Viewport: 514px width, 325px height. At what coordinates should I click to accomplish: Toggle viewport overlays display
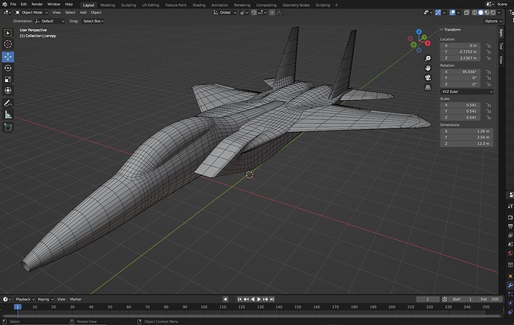coord(452,13)
